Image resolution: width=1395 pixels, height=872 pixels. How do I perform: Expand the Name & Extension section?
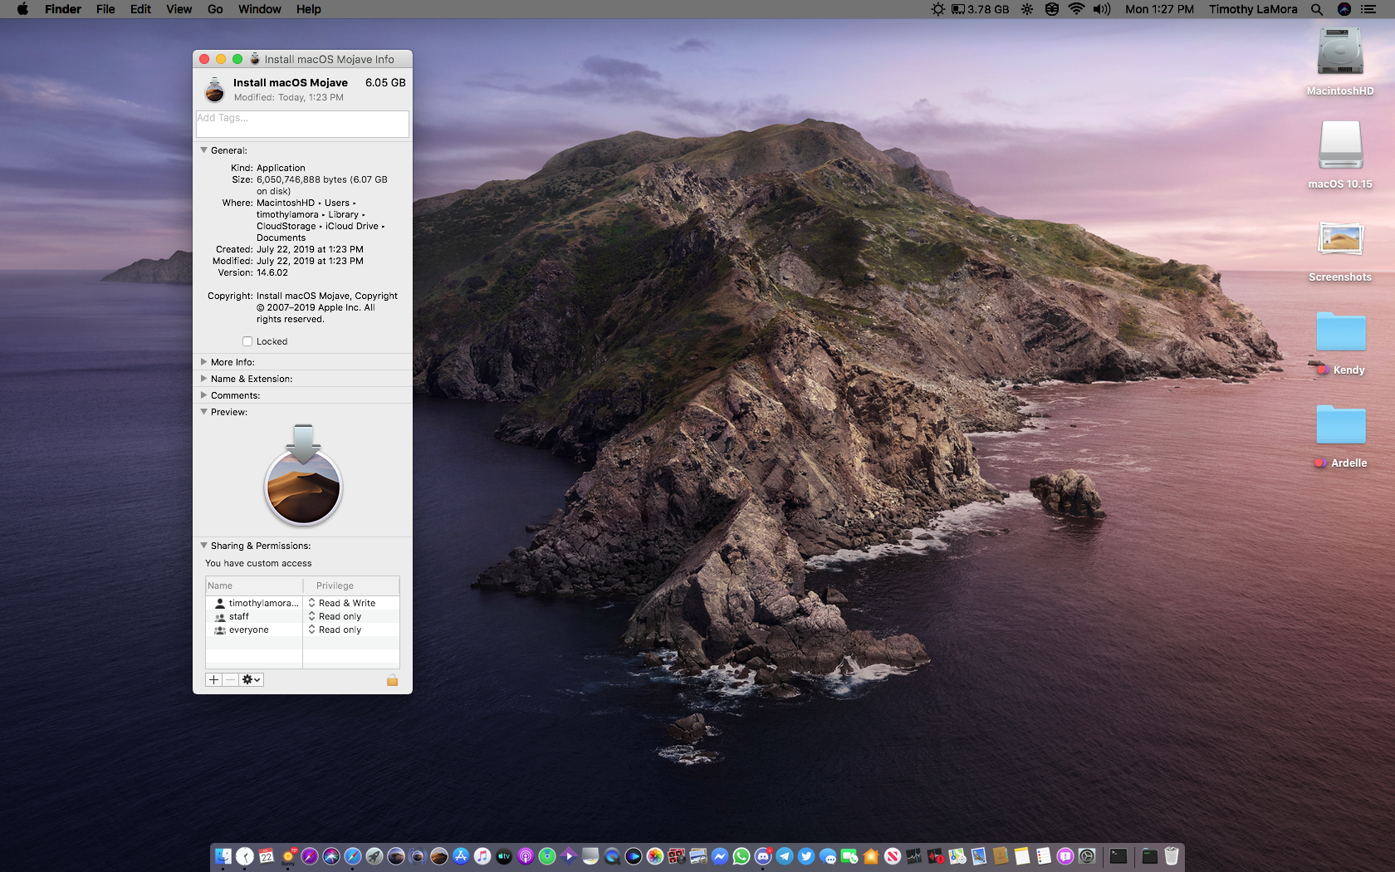203,379
